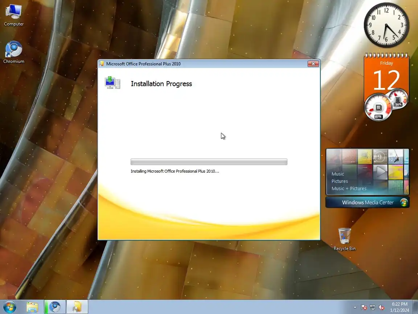Image resolution: width=418 pixels, height=314 pixels.
Task: Click the Show desktop strip
Action: (415, 307)
